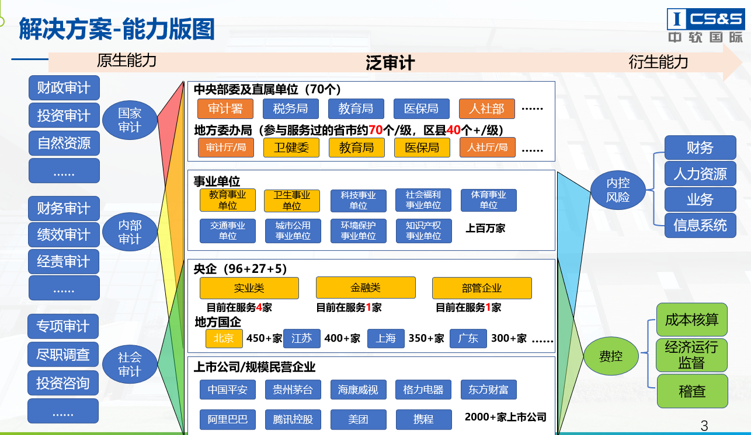Click the 原生能力 label

tap(127, 61)
